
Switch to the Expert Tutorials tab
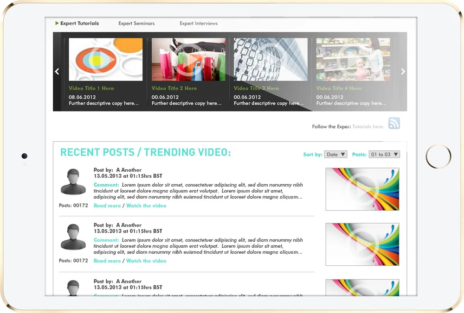coord(80,23)
